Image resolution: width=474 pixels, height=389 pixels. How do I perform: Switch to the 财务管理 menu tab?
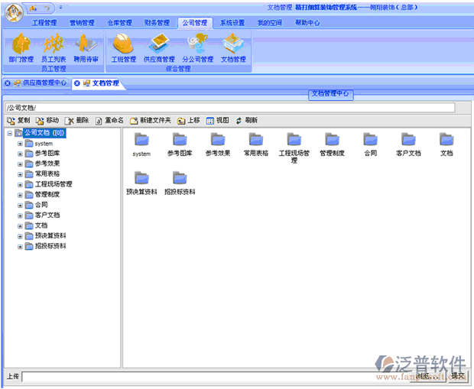pos(157,23)
